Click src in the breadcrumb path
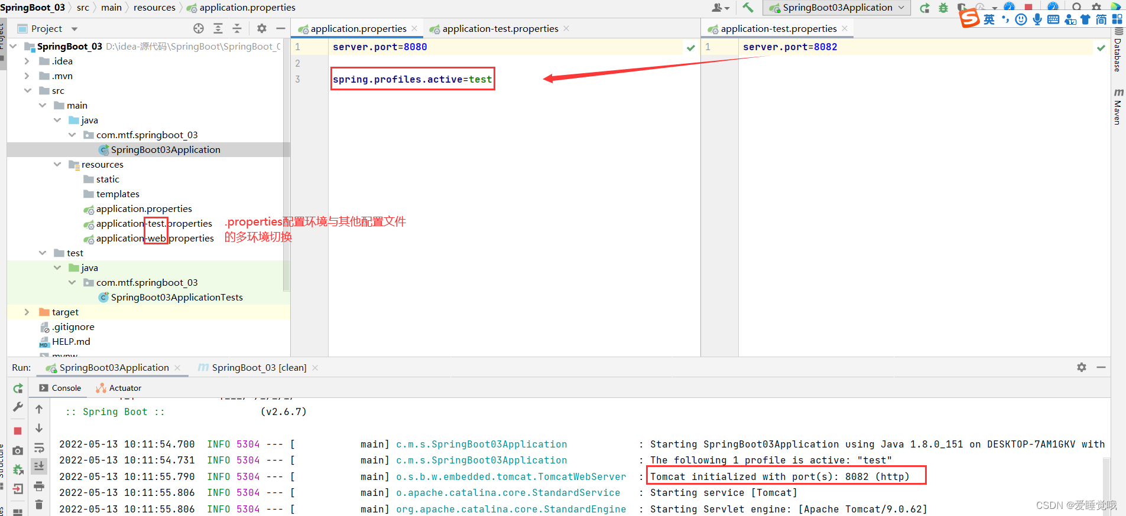This screenshot has height=516, width=1126. tap(83, 8)
